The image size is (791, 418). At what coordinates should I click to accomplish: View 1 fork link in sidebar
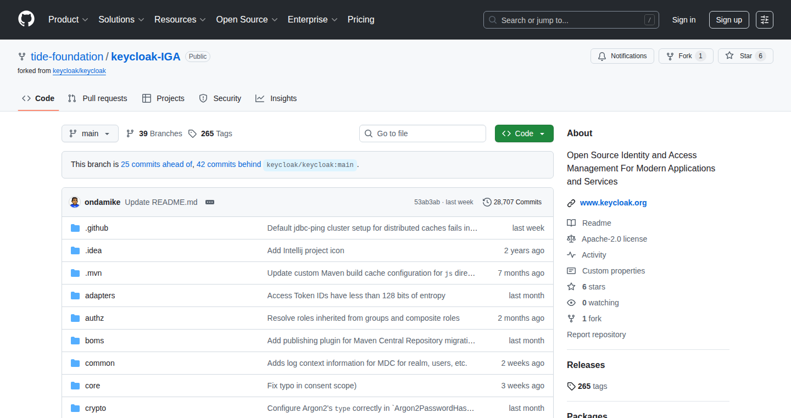click(584, 319)
